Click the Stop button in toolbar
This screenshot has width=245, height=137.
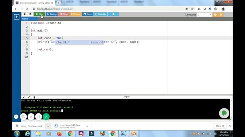pos(64,14)
